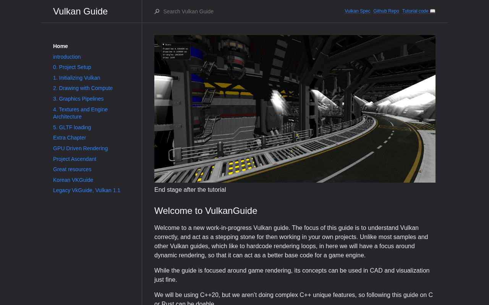Screen dimensions: 489x305
Task: Open 0. Project Setup chapter
Action: click(72, 67)
